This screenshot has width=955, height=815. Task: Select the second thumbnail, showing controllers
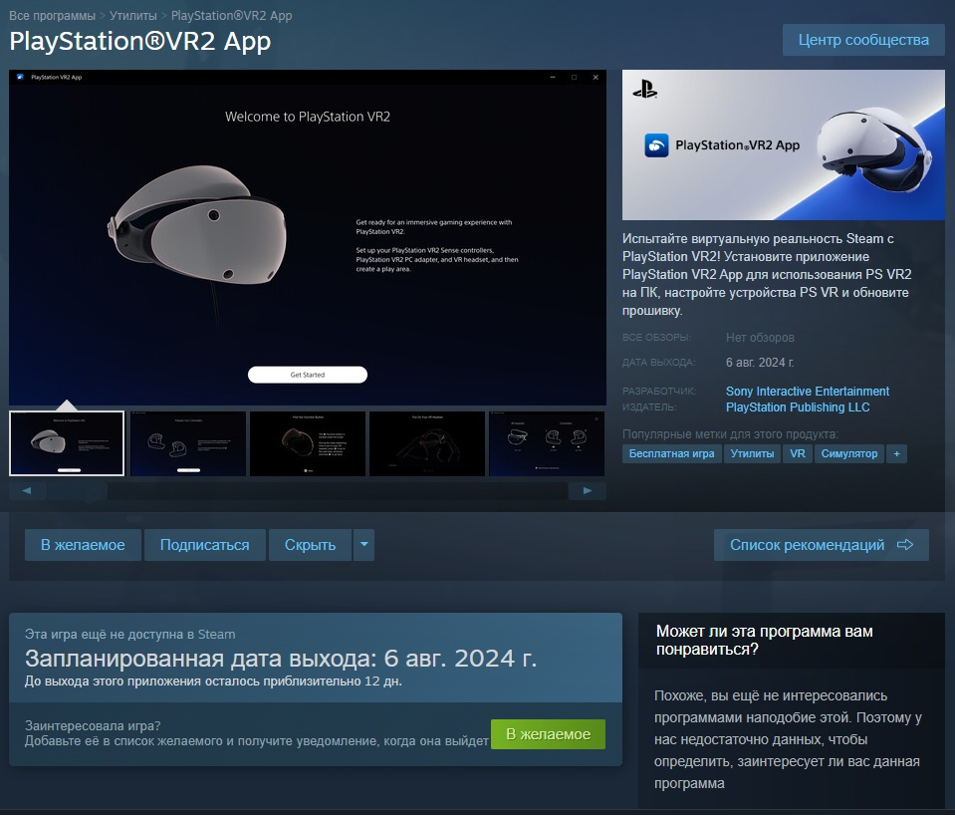click(x=188, y=443)
